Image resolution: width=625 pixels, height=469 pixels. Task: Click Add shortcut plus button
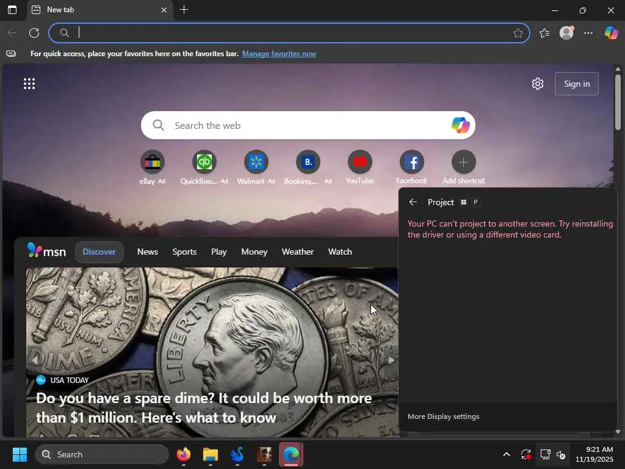coord(463,162)
